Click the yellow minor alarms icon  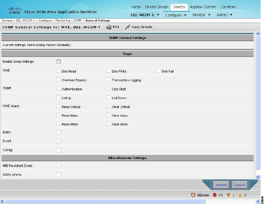(x=240, y=195)
